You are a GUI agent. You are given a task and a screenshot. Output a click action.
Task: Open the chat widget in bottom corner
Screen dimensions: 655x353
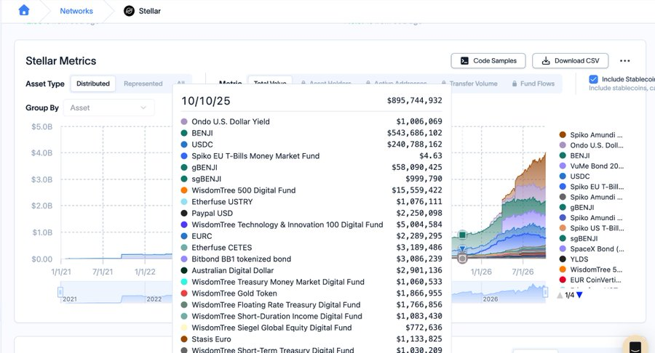[635, 346]
